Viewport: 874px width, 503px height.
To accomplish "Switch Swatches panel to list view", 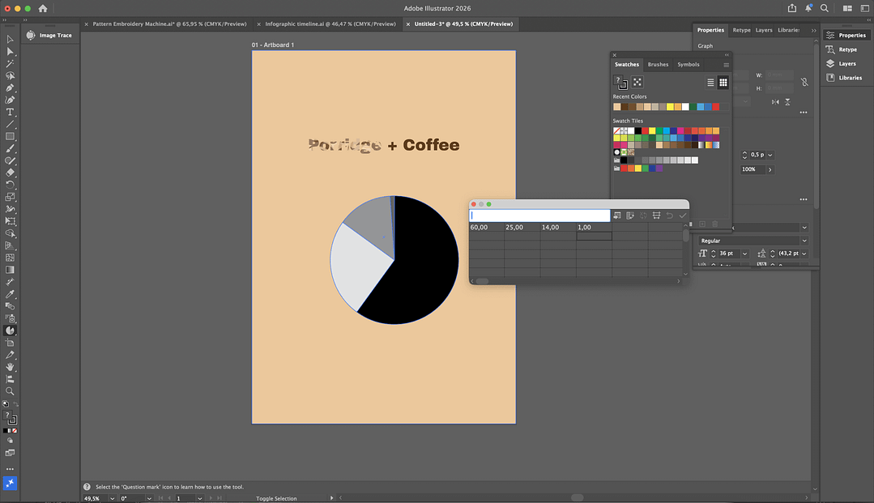I will pyautogui.click(x=710, y=83).
